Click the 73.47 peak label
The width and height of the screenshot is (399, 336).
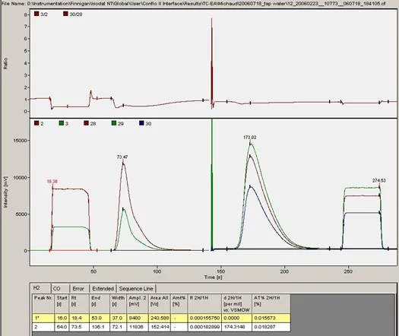point(122,157)
